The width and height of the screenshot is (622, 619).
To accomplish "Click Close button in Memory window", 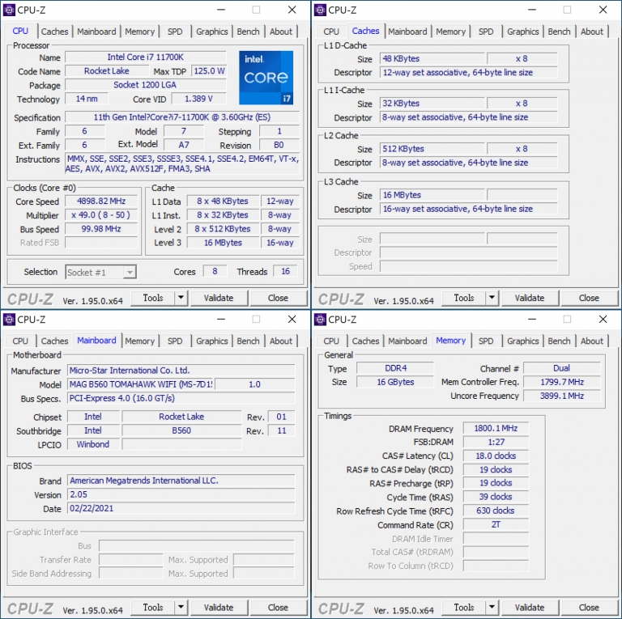I will tap(589, 608).
